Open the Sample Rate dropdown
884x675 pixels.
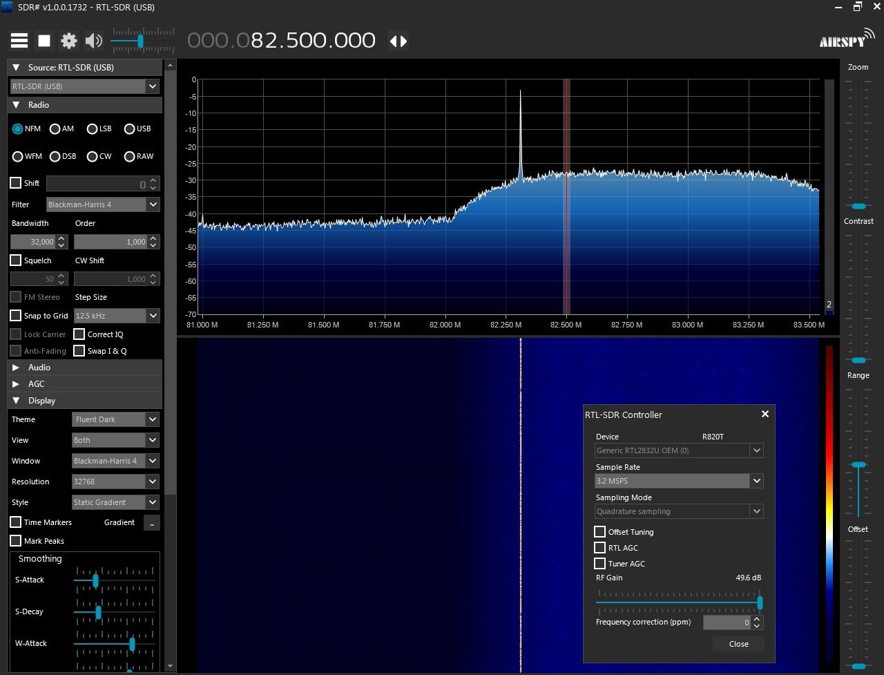[x=757, y=481]
